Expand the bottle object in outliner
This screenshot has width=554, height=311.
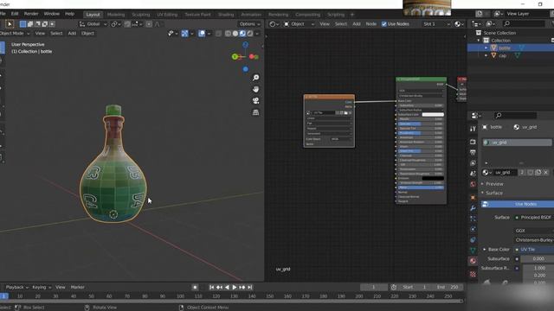pyautogui.click(x=486, y=48)
